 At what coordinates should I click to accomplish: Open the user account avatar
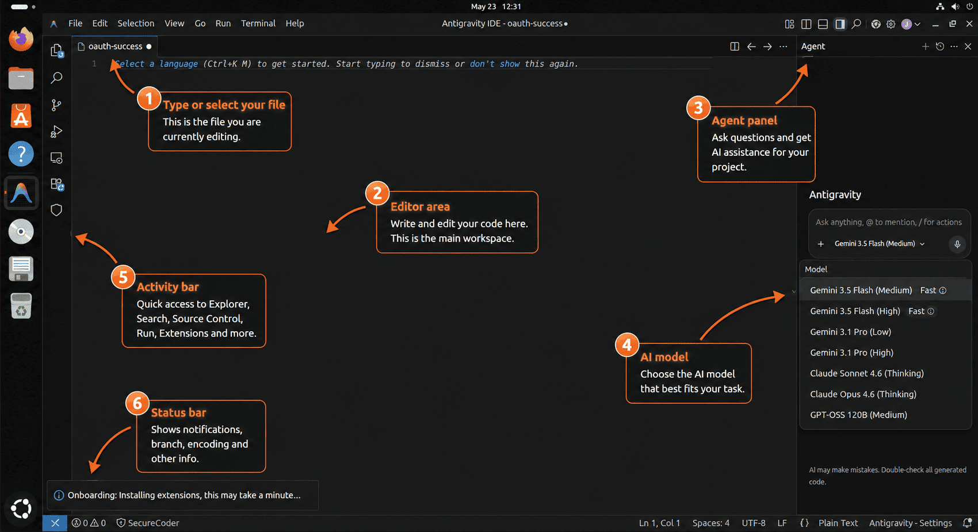(x=907, y=24)
